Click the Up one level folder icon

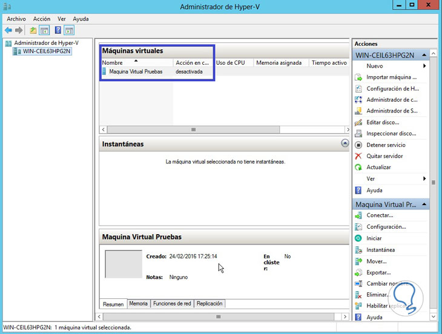33,30
